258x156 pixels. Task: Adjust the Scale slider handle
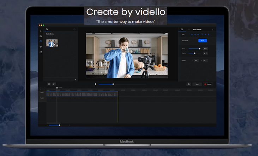199,49
